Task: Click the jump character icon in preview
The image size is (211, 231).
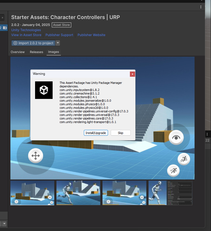Action: pos(184,159)
